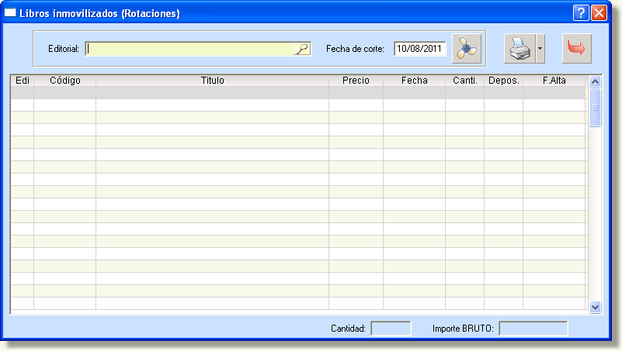Click the Edi column header
622x351 pixels.
coord(22,81)
